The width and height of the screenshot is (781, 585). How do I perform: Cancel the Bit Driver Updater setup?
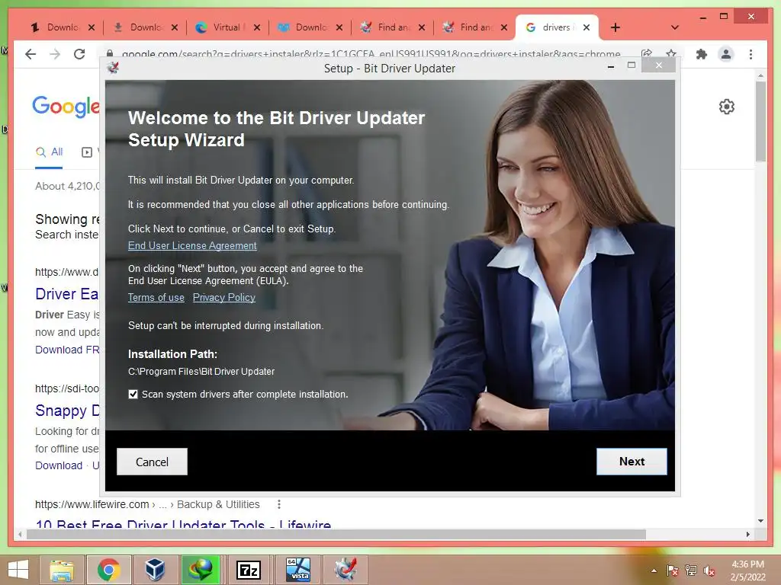click(152, 462)
